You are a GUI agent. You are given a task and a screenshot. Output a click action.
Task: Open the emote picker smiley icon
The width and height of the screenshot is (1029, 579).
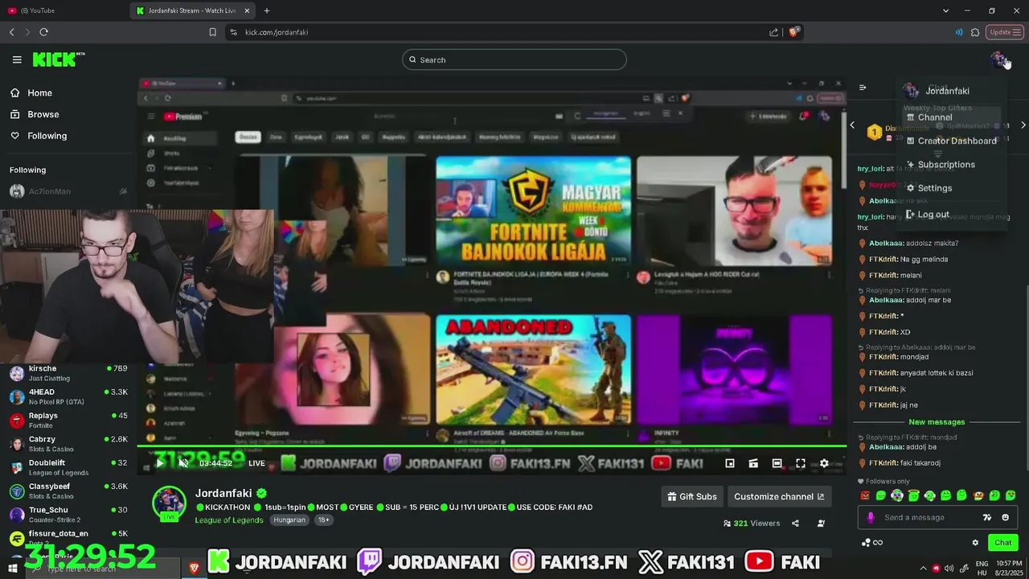1006,517
